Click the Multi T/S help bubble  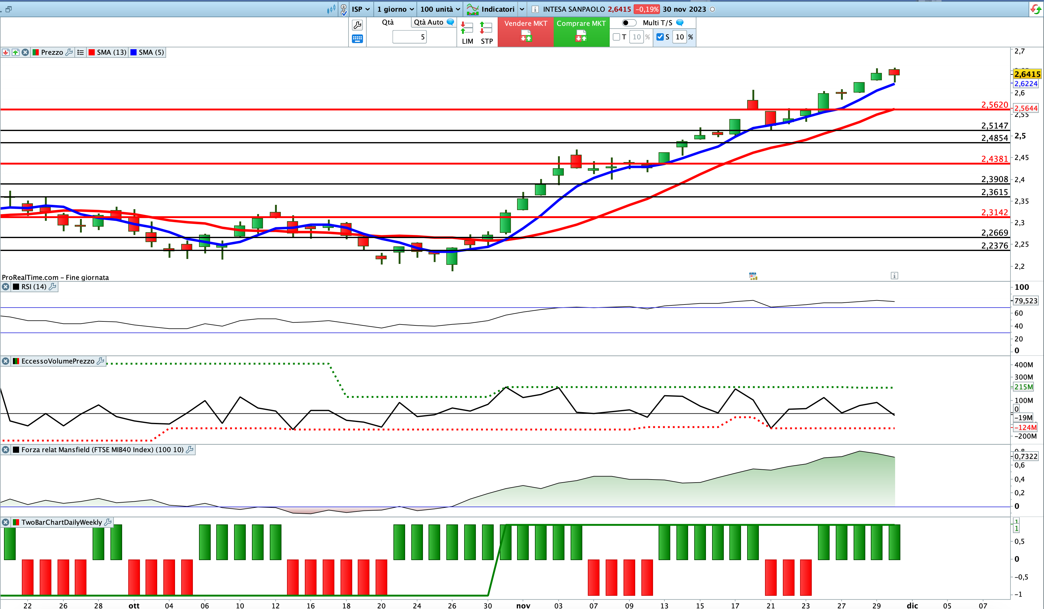tap(680, 23)
